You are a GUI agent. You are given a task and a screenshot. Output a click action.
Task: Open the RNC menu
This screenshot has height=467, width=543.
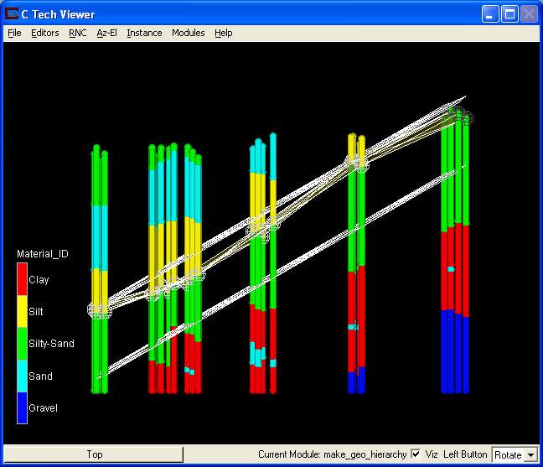[x=78, y=33]
